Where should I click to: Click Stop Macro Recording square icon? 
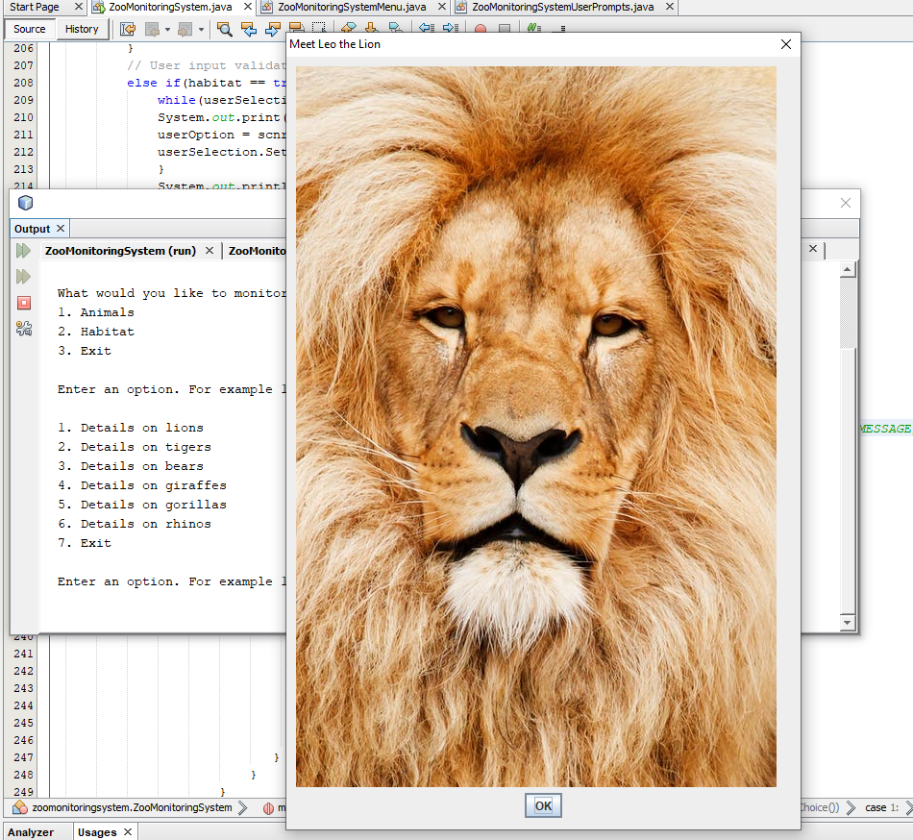[505, 28]
